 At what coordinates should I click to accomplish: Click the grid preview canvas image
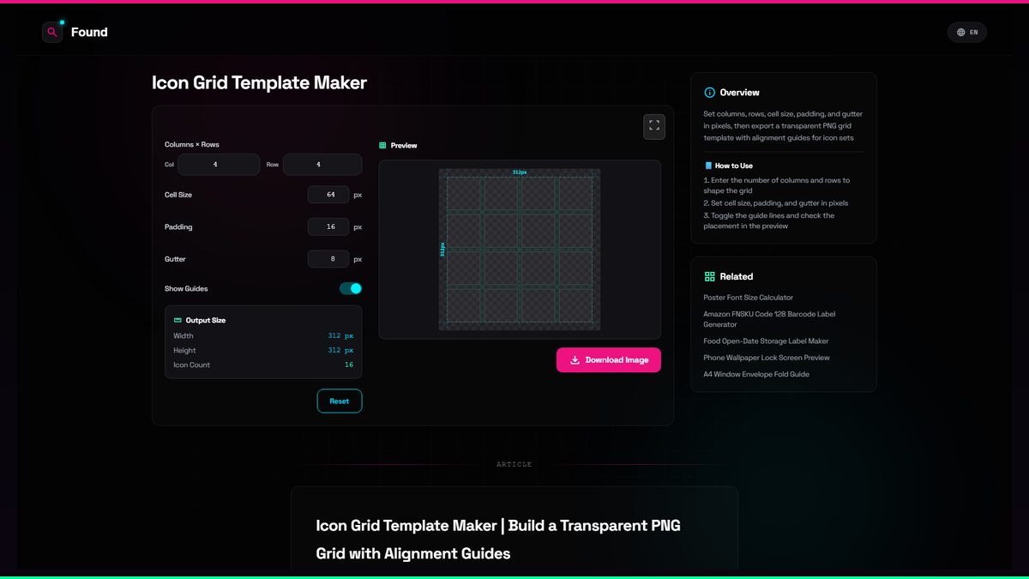click(520, 250)
